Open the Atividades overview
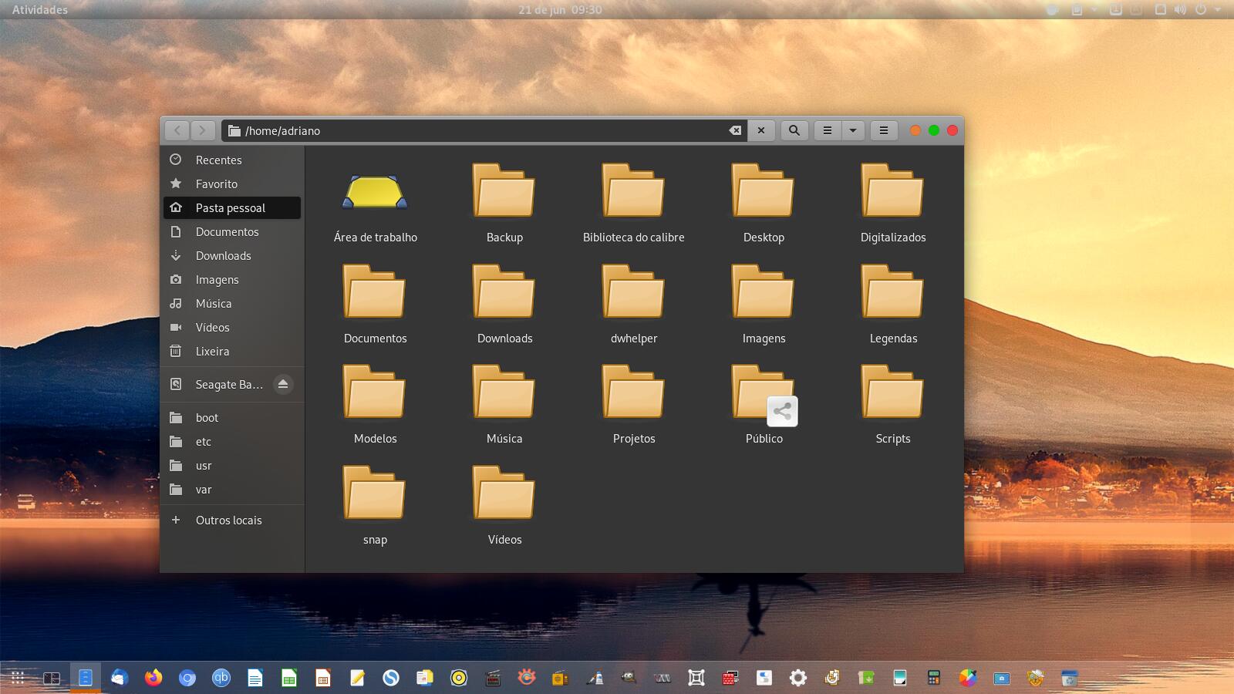 pos(40,10)
